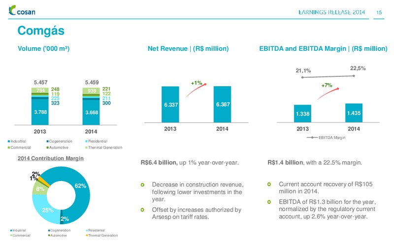Click the Industrial legend swatch under Volume chart
Image resolution: width=394 pixels, height=246 pixels.
(9, 141)
